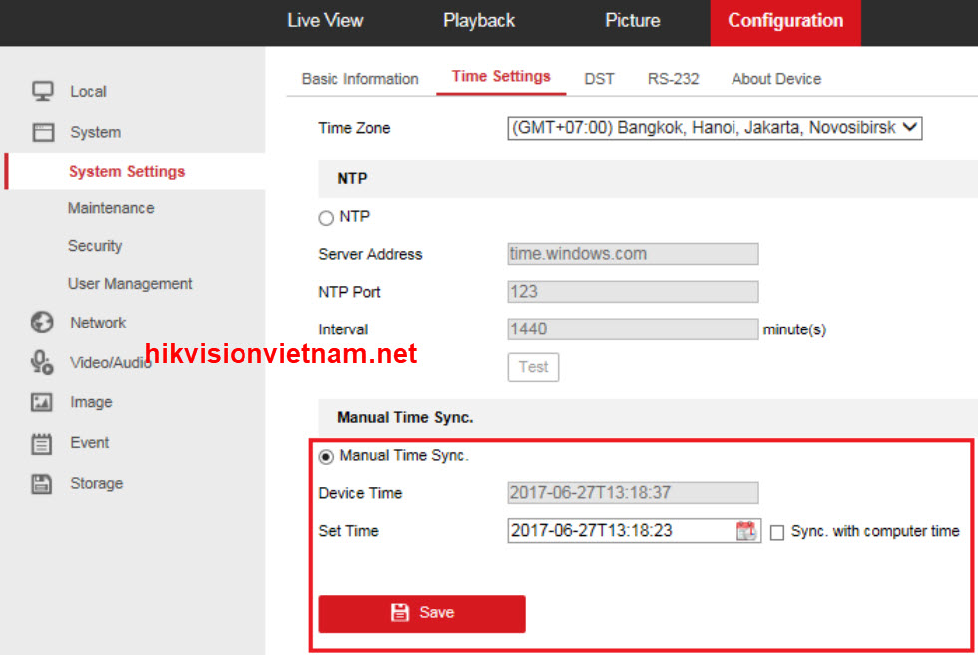
Task: Enable Sync with computer time
Action: (x=777, y=532)
